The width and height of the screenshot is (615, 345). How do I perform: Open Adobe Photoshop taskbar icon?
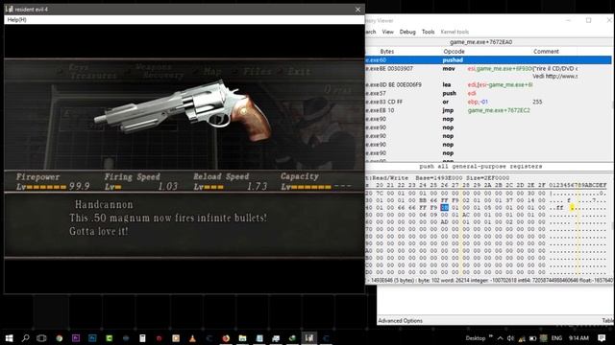[x=92, y=338]
